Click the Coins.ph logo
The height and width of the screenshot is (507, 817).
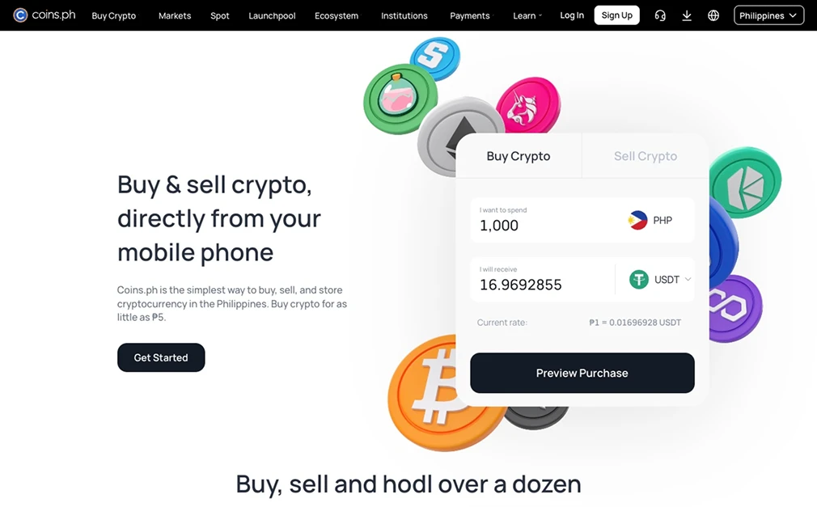(x=44, y=15)
